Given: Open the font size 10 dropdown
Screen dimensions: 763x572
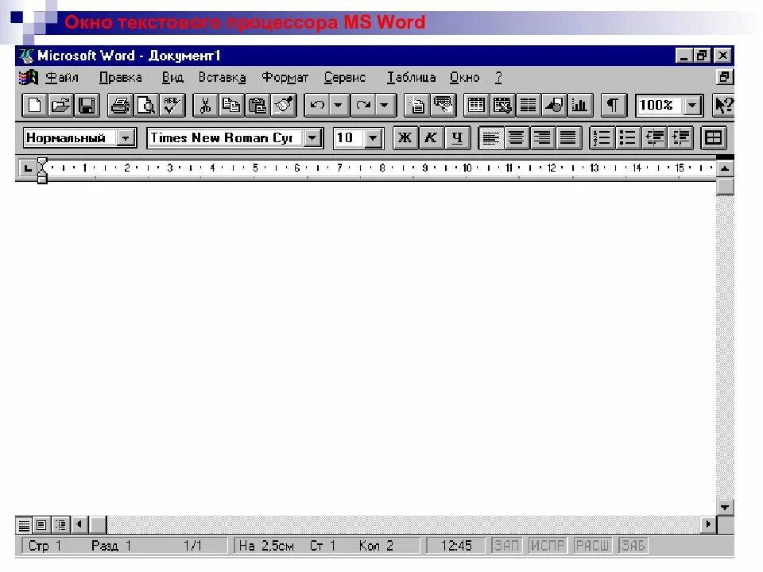Looking at the screenshot, I should (373, 138).
